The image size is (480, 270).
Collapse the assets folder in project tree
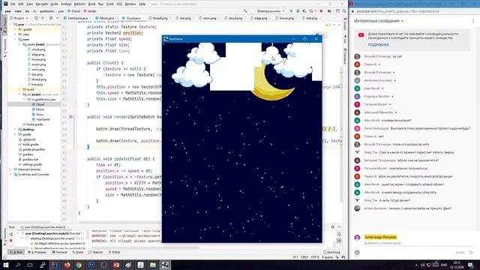20,44
